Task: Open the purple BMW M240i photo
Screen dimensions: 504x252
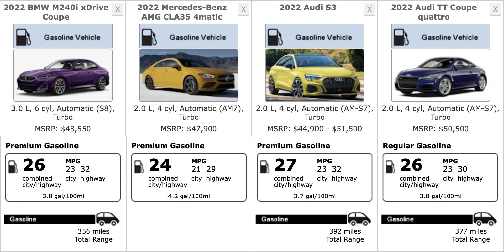Action: [63, 75]
